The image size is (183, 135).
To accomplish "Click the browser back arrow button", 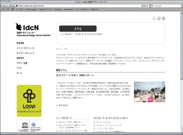I will click(4, 6).
